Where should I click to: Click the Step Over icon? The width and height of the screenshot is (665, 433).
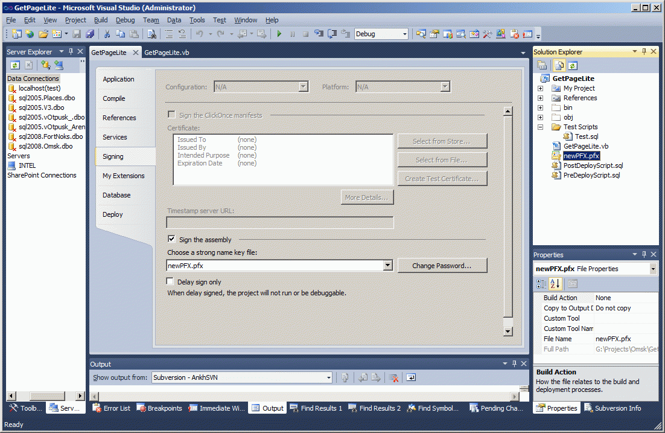click(x=332, y=34)
